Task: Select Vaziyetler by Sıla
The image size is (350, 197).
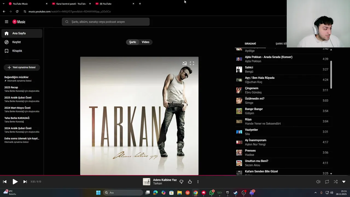Action: 282,132
